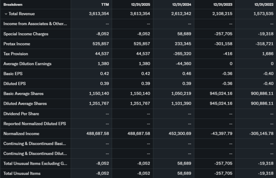
Task: Select Reported Normalized Diluted EPS label
Action: pyautogui.click(x=34, y=123)
